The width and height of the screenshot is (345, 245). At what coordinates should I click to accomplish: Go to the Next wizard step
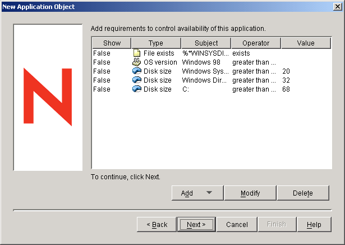[196, 224]
